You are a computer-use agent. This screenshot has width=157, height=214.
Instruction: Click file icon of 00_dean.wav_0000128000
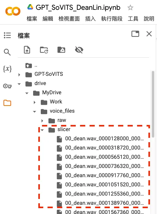[x=59, y=139]
